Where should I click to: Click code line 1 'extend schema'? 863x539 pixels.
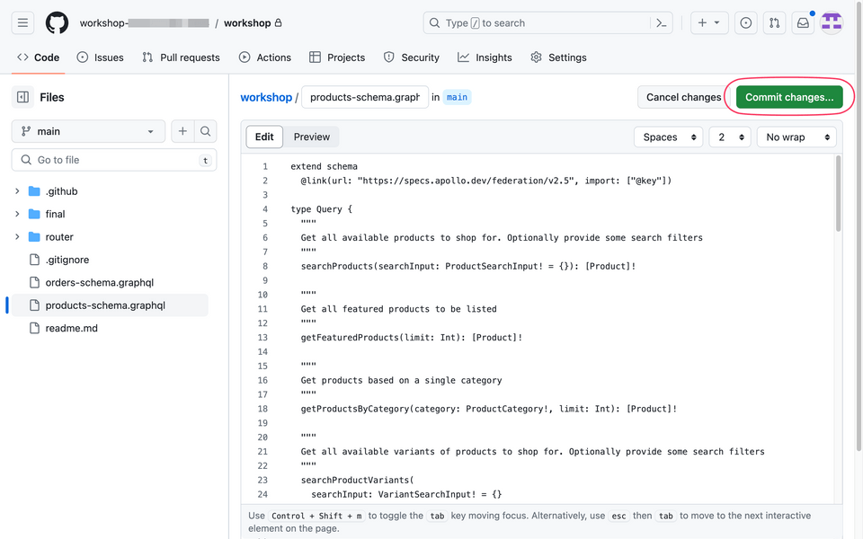click(324, 167)
